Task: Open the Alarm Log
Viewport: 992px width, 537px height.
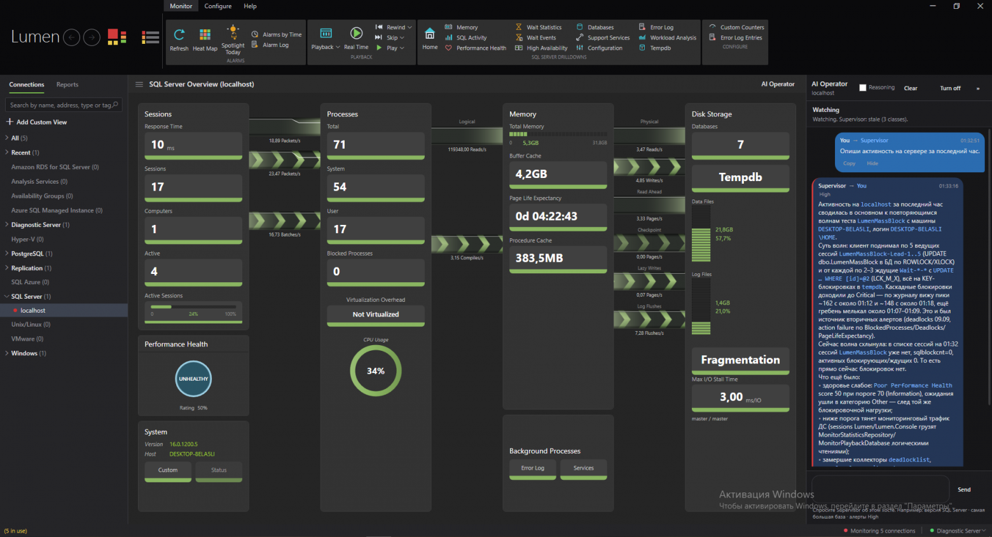Action: [x=270, y=45]
